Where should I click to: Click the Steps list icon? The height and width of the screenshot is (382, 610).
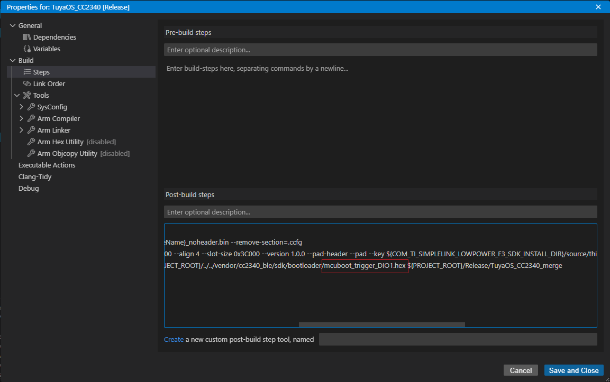pyautogui.click(x=27, y=72)
